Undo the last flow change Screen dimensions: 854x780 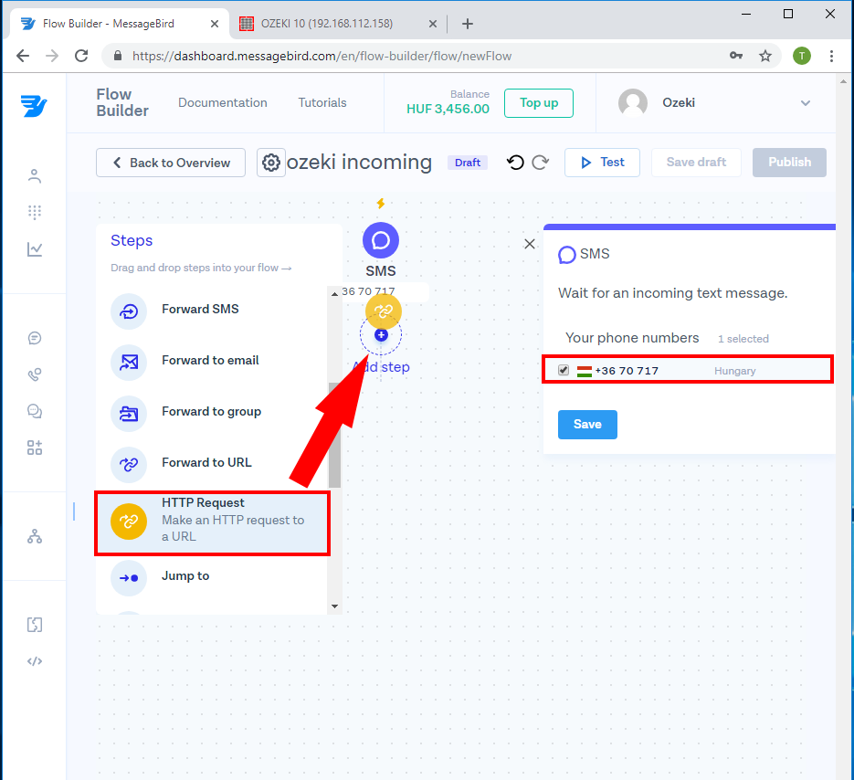pyautogui.click(x=515, y=163)
